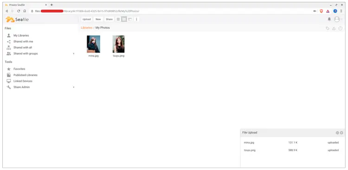Go to Libraries breadcrumb link
Screen dimensions: 348x170
click(x=87, y=28)
